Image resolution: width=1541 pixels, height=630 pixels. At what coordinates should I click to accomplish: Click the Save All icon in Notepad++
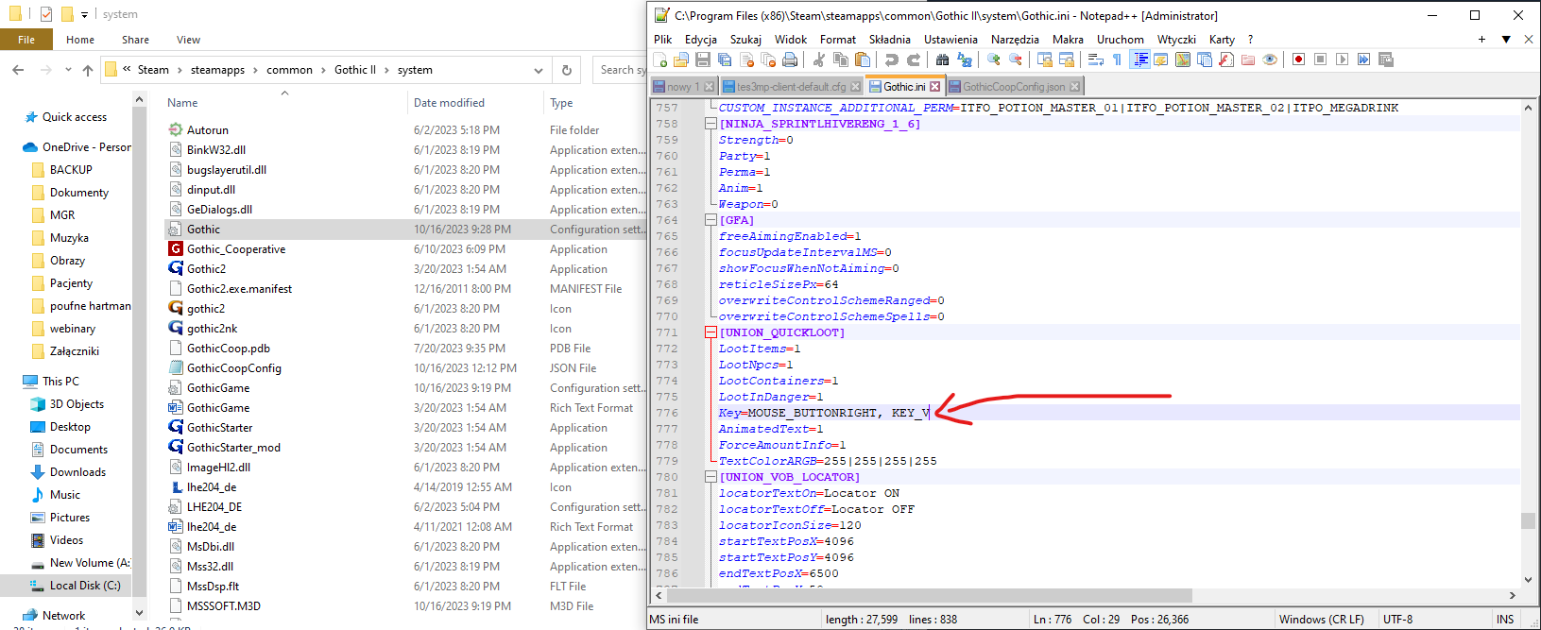724,60
